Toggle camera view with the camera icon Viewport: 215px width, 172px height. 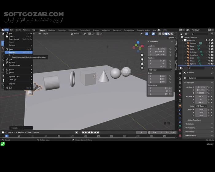pyautogui.click(x=143, y=64)
